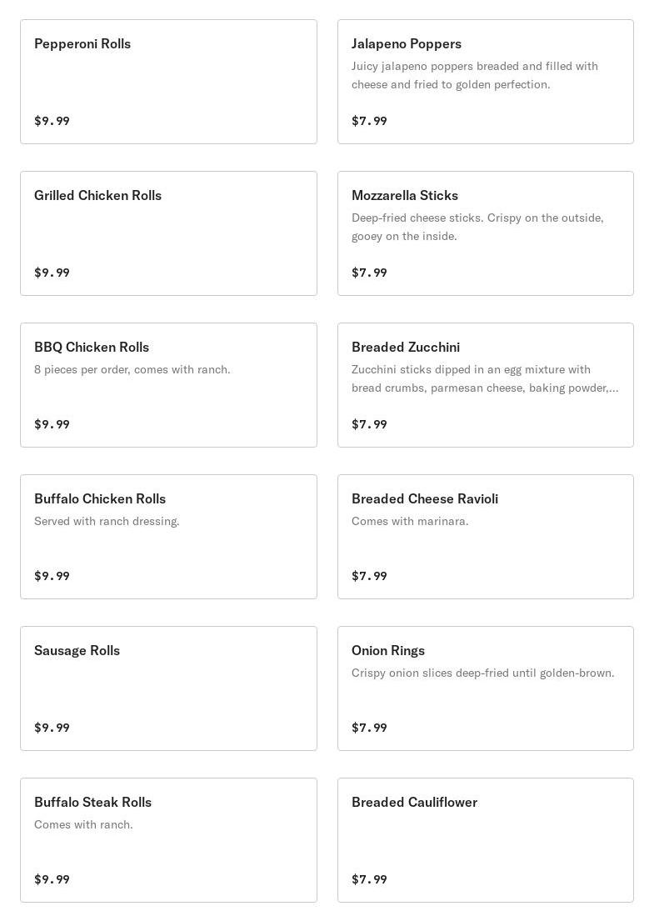Click "8 pieces per order" description
The width and height of the screenshot is (654, 921).
coord(132,369)
